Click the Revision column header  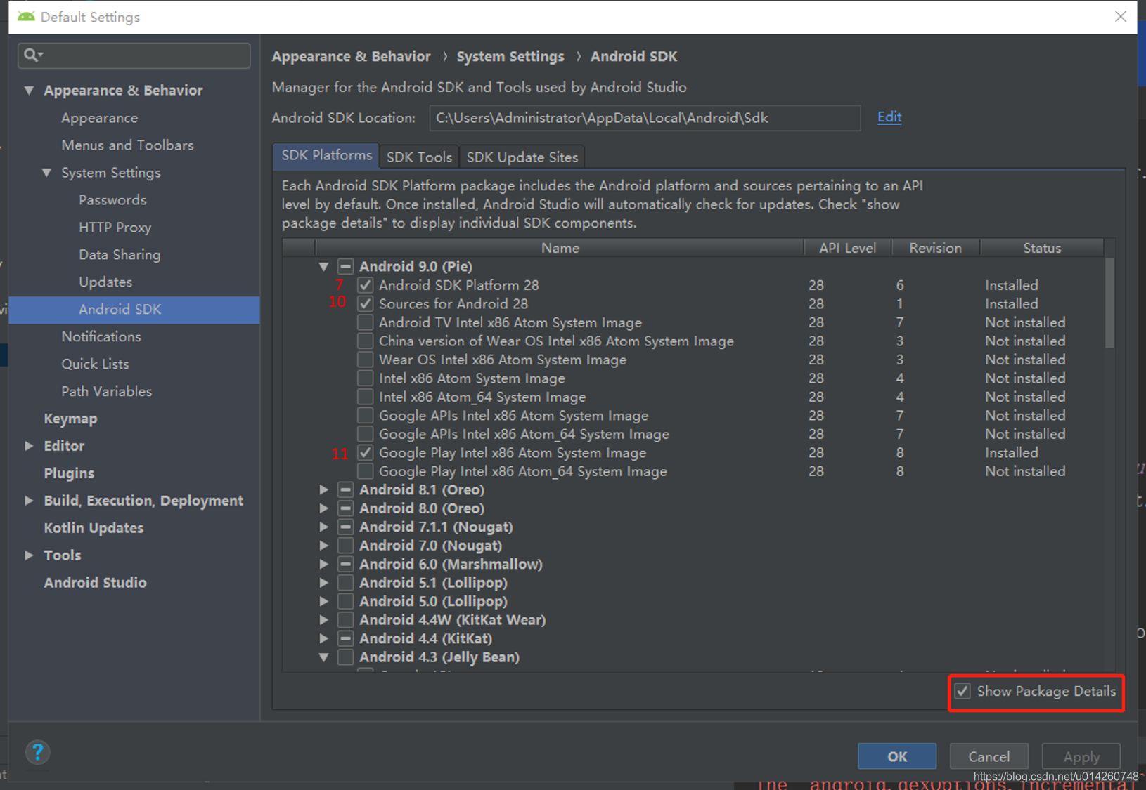pos(935,248)
